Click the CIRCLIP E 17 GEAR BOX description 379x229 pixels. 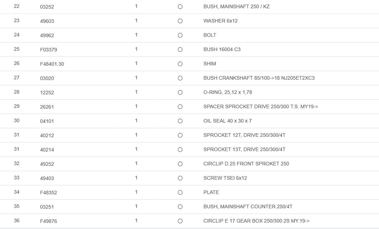click(x=256, y=221)
